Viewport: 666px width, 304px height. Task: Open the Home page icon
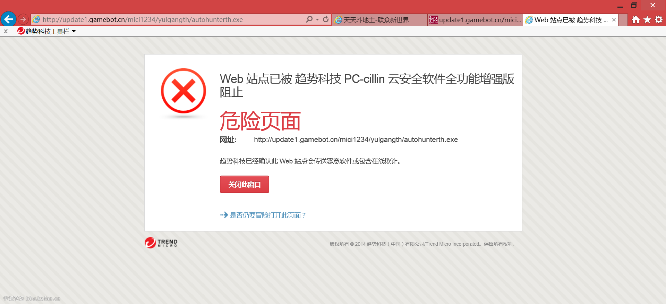coord(635,20)
